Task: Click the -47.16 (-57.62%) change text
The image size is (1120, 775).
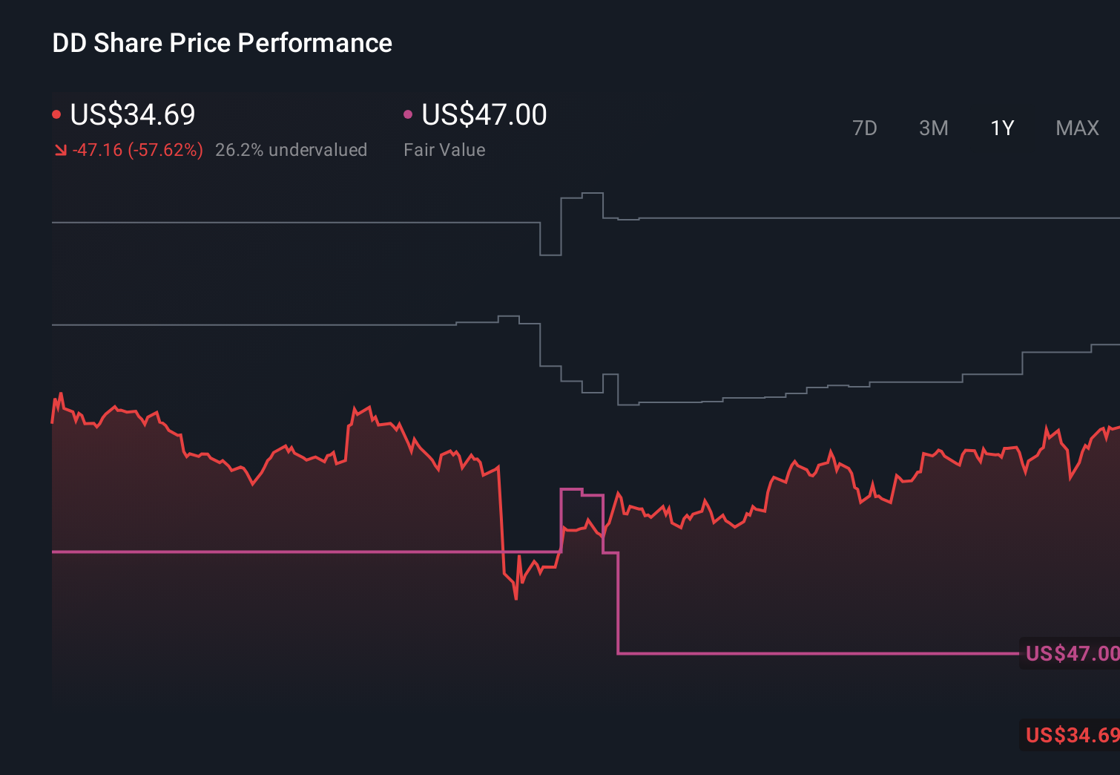Action: pyautogui.click(x=138, y=149)
